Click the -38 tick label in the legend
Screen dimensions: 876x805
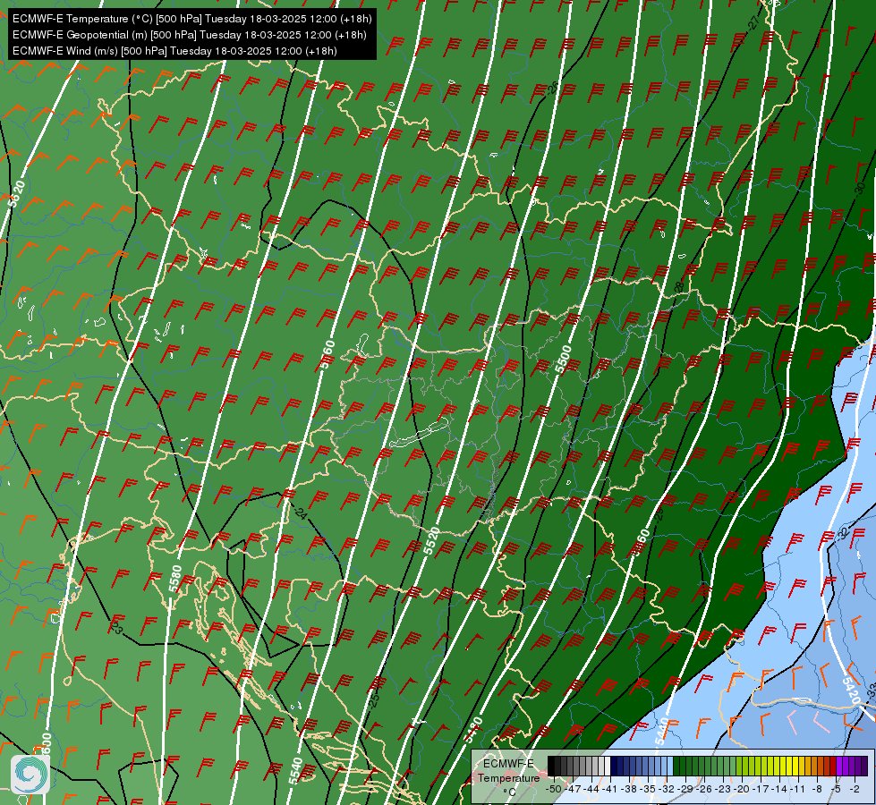click(630, 789)
